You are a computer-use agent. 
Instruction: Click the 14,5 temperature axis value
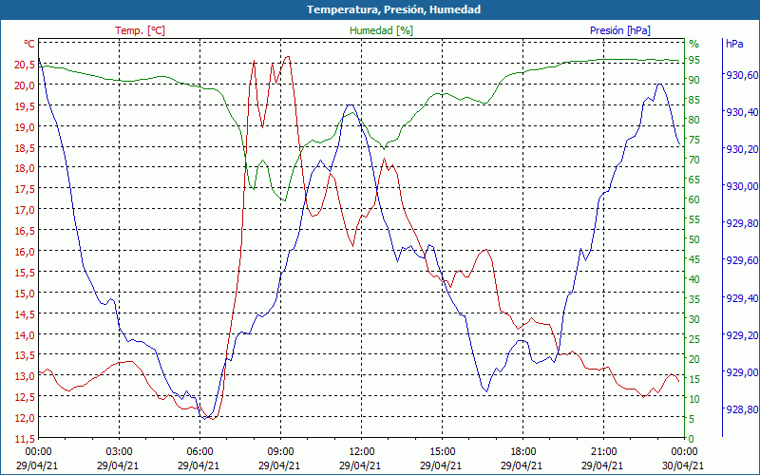tap(25, 314)
